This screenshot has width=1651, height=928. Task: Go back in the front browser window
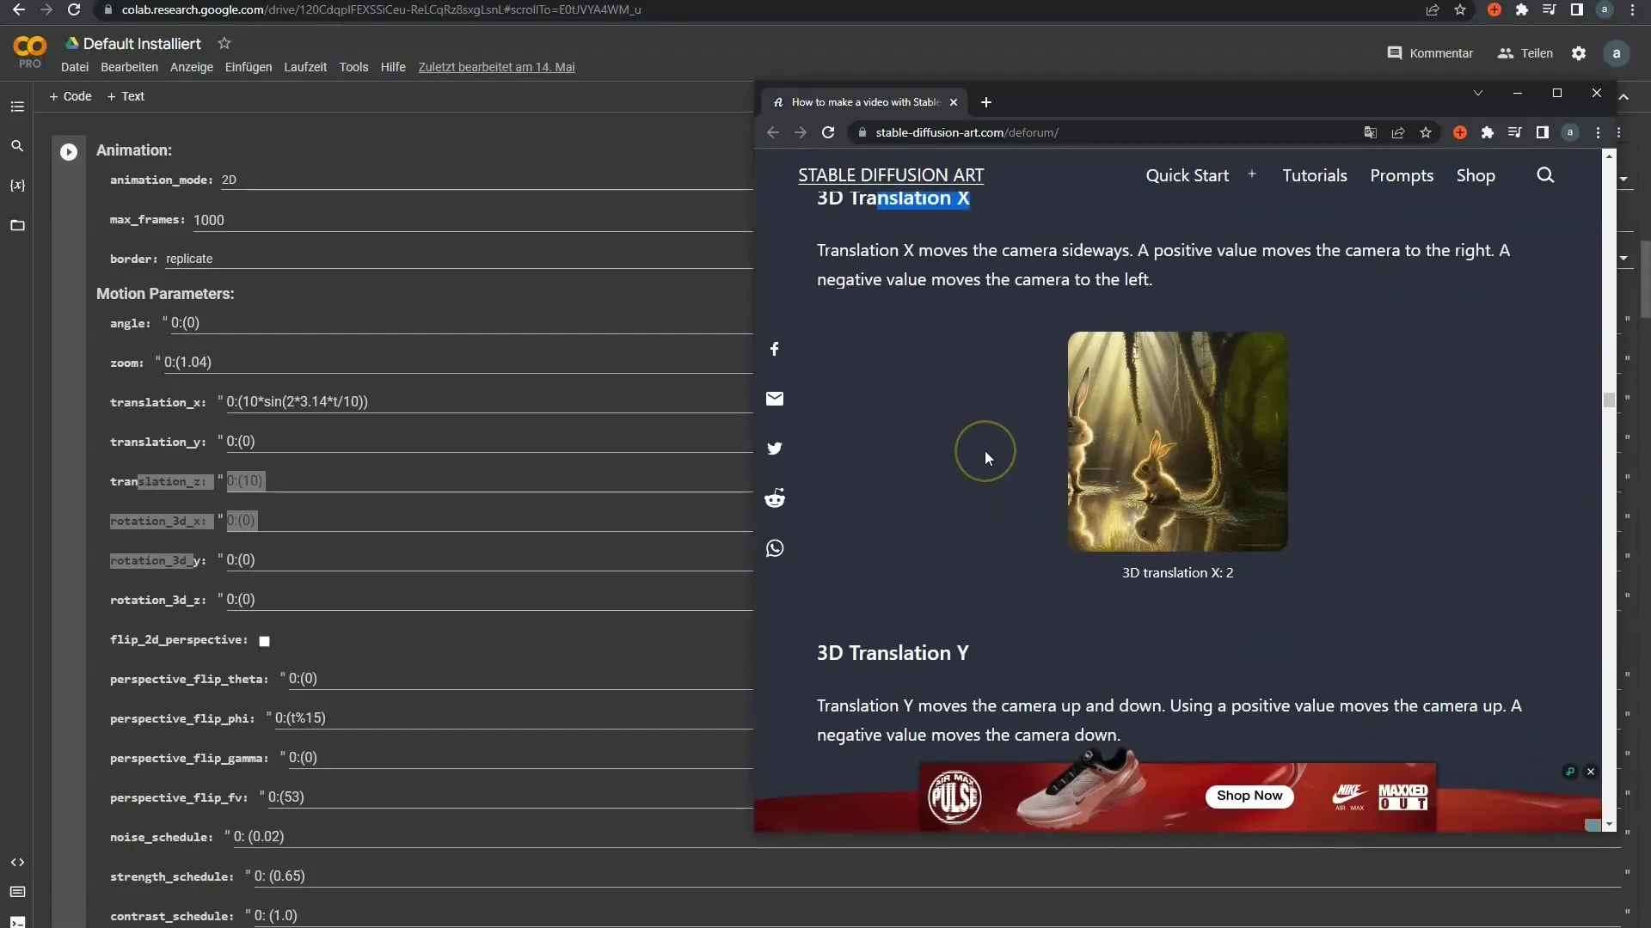[x=772, y=132]
